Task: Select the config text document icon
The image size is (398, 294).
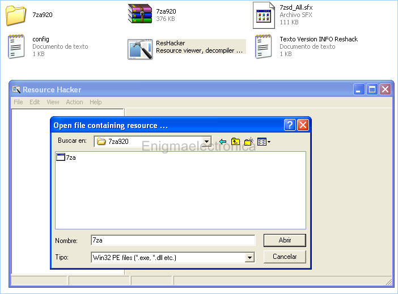Action: [16, 46]
